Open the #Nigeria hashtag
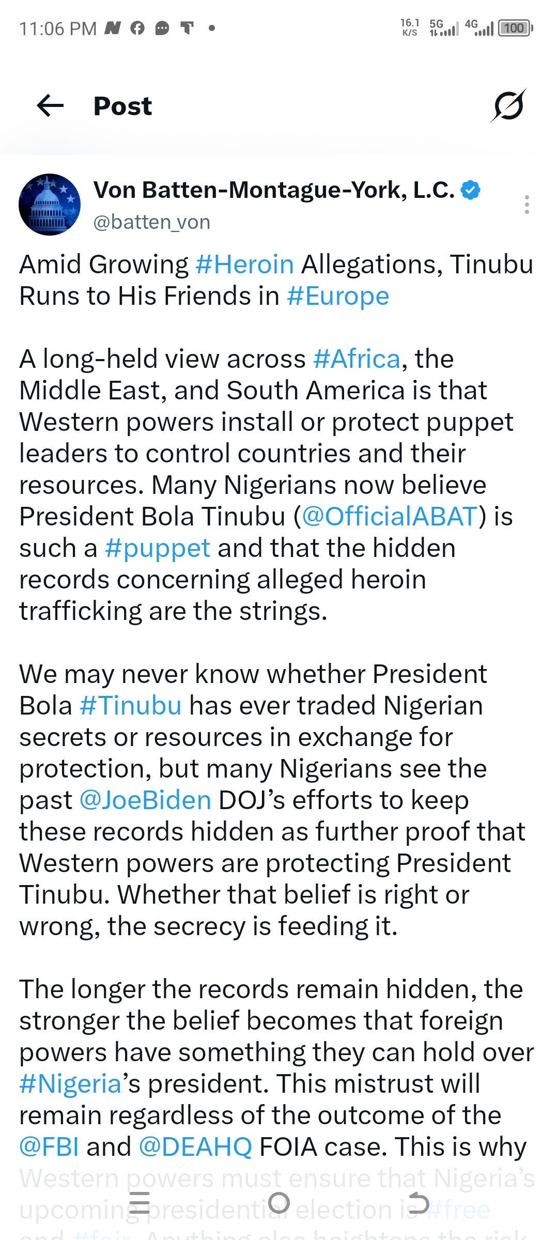Viewport: 558px width, 1240px height. 70,1083
